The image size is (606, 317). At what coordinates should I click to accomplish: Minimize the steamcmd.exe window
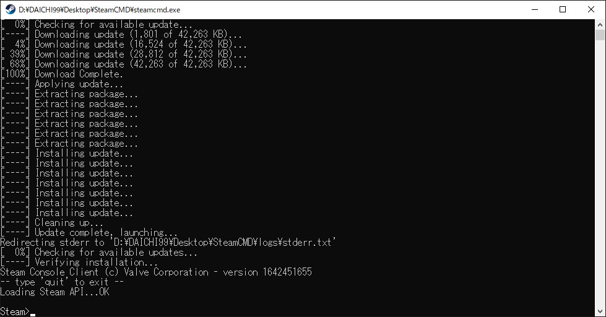click(535, 9)
